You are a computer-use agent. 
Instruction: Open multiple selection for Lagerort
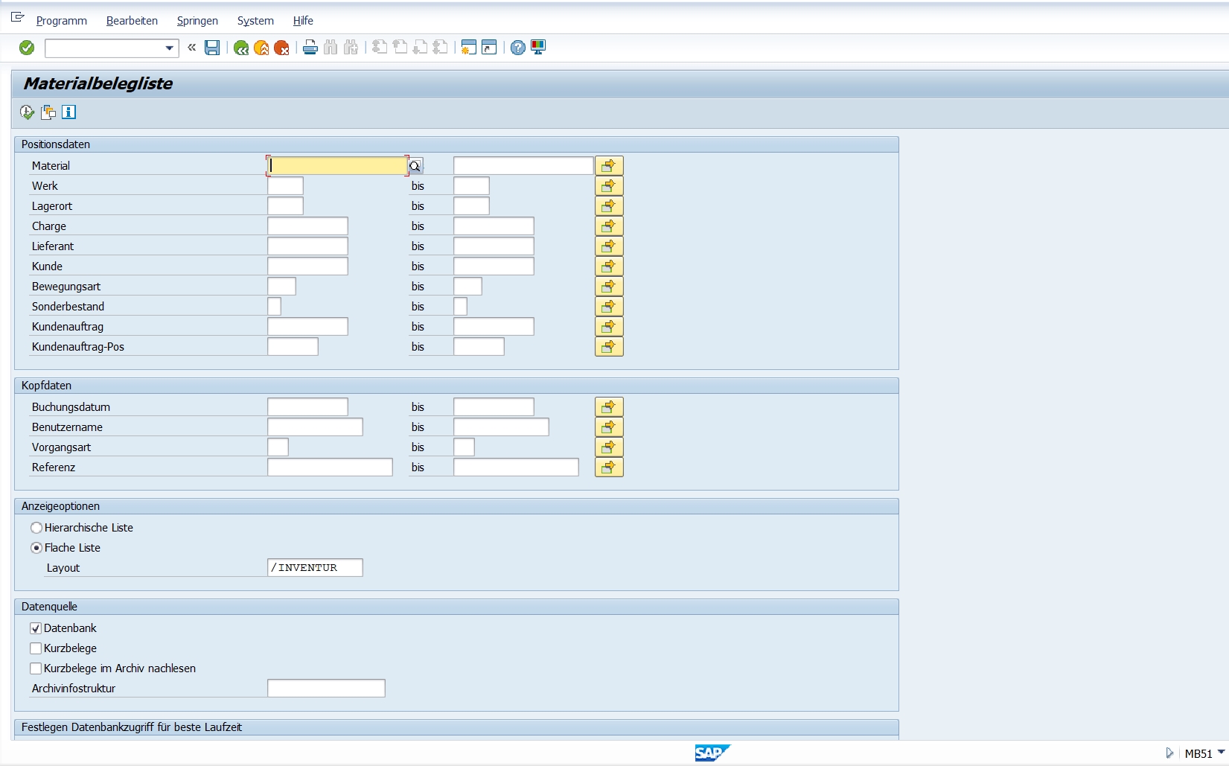609,205
